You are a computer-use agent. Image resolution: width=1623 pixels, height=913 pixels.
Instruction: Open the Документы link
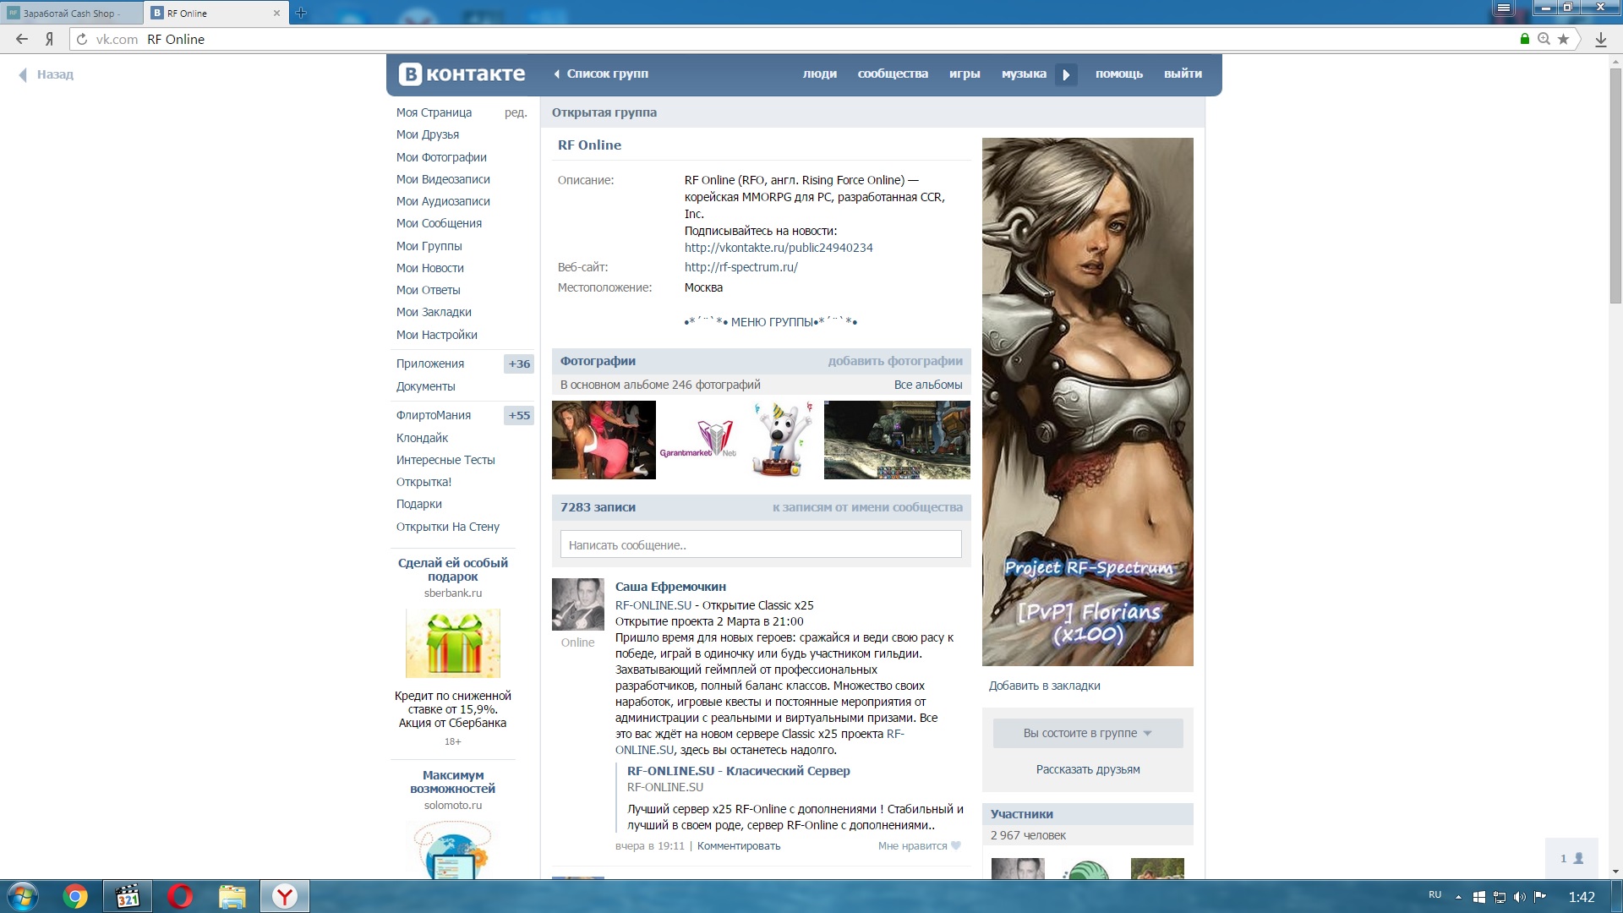point(425,386)
